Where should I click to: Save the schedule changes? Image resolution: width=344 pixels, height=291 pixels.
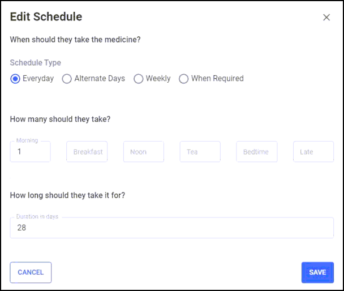317,272
